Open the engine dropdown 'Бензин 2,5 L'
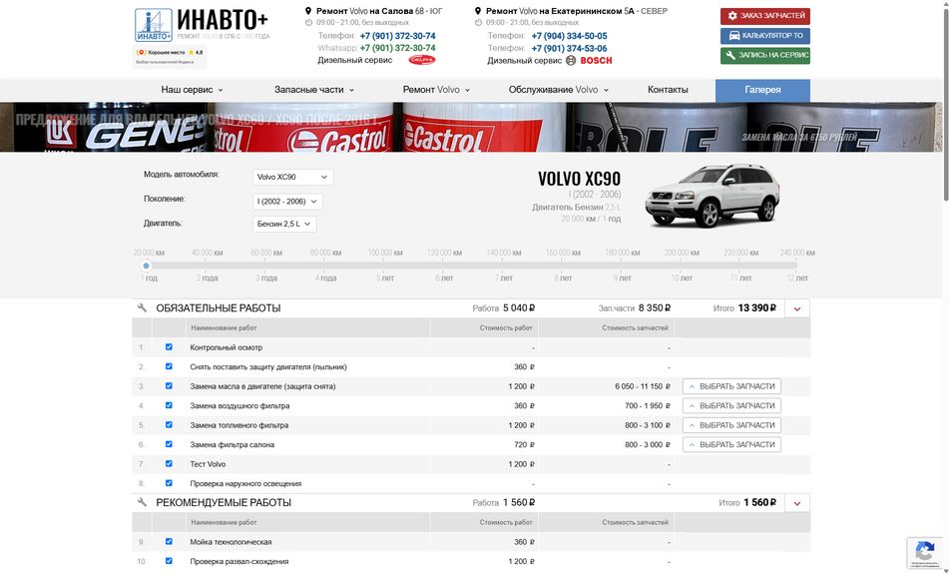 coord(284,225)
